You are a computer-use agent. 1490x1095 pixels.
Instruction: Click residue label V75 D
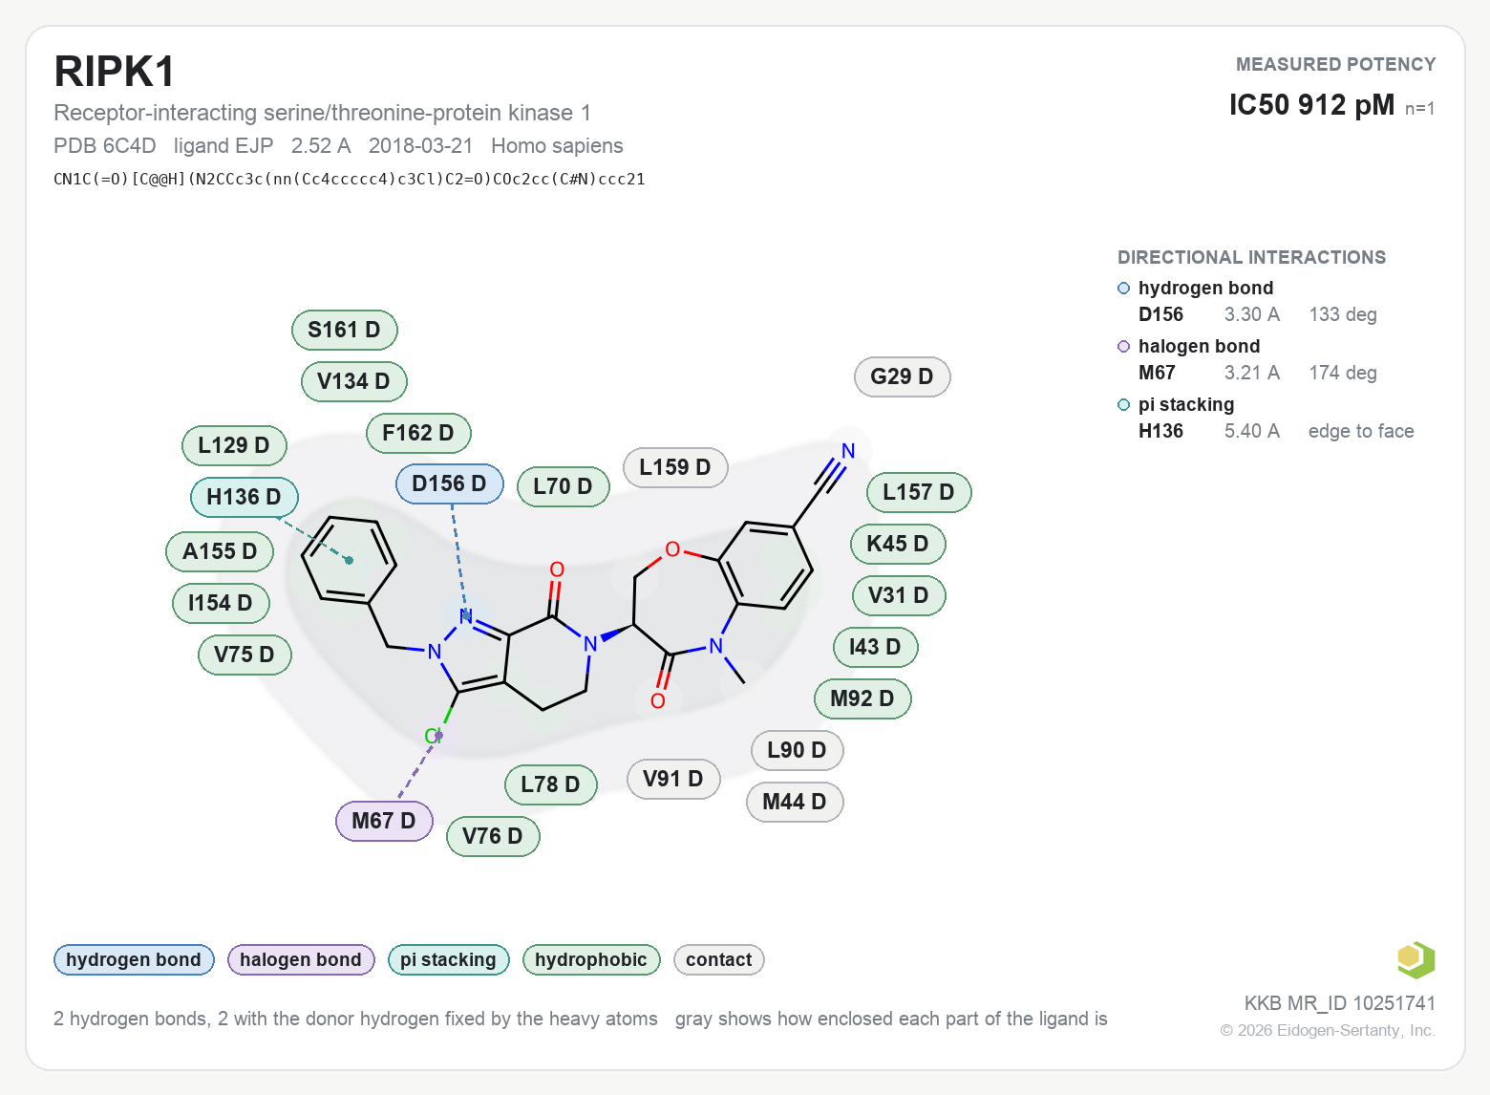pyautogui.click(x=245, y=655)
